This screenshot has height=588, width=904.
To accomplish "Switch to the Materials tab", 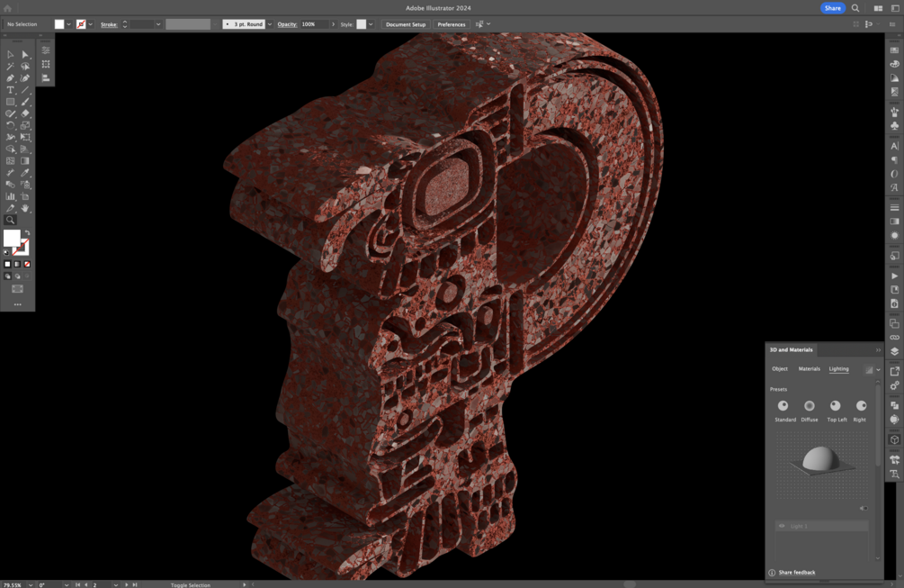I will tap(809, 368).
